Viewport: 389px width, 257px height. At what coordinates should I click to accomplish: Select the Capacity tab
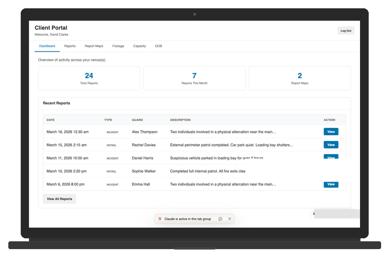(139, 46)
